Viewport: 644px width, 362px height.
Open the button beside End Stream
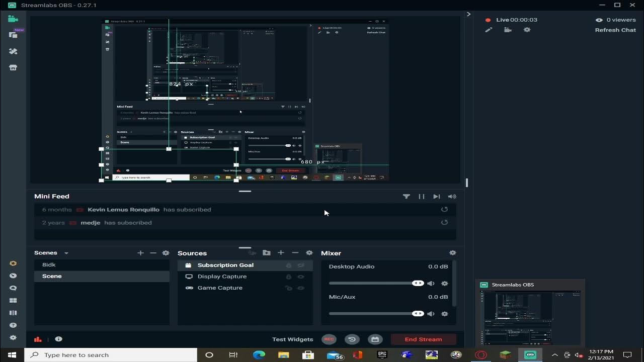click(x=375, y=339)
